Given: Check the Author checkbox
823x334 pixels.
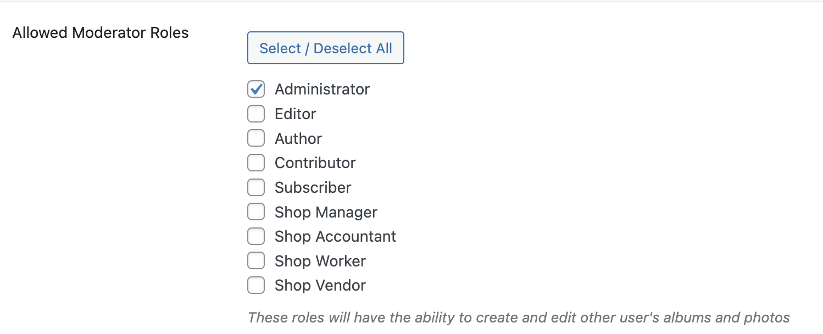Looking at the screenshot, I should click(x=256, y=138).
